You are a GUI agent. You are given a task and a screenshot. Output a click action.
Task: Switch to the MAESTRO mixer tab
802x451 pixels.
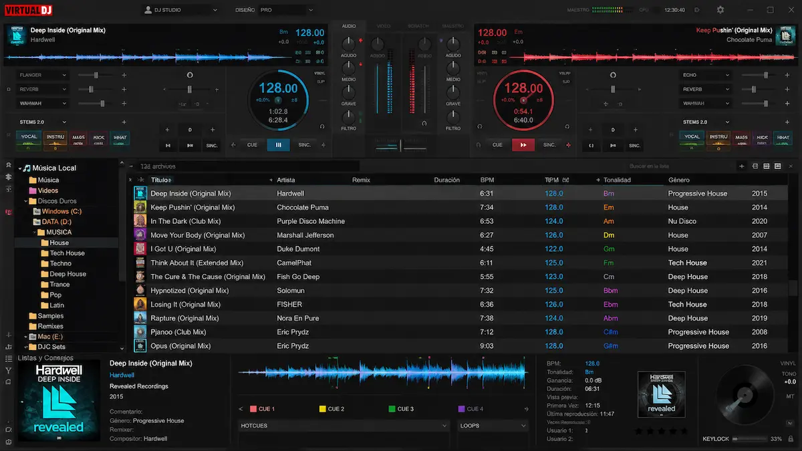click(x=452, y=26)
